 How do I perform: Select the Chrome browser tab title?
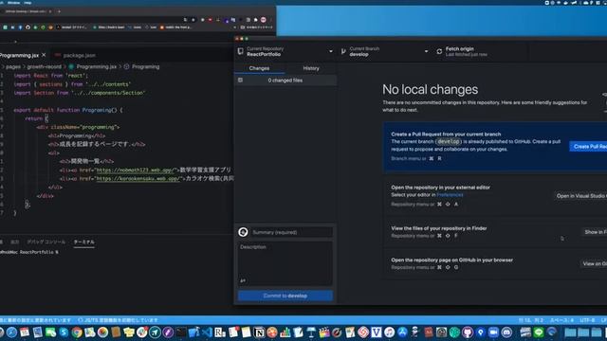click(26, 11)
